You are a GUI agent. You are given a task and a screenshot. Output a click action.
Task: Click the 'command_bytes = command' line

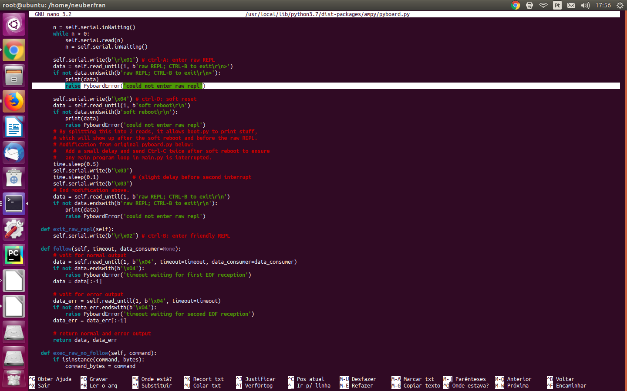tap(100, 366)
